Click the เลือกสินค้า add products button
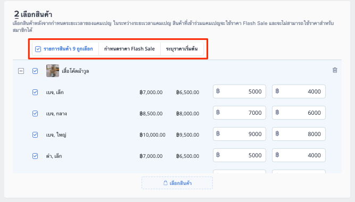This screenshot has height=202, width=355. [177, 183]
